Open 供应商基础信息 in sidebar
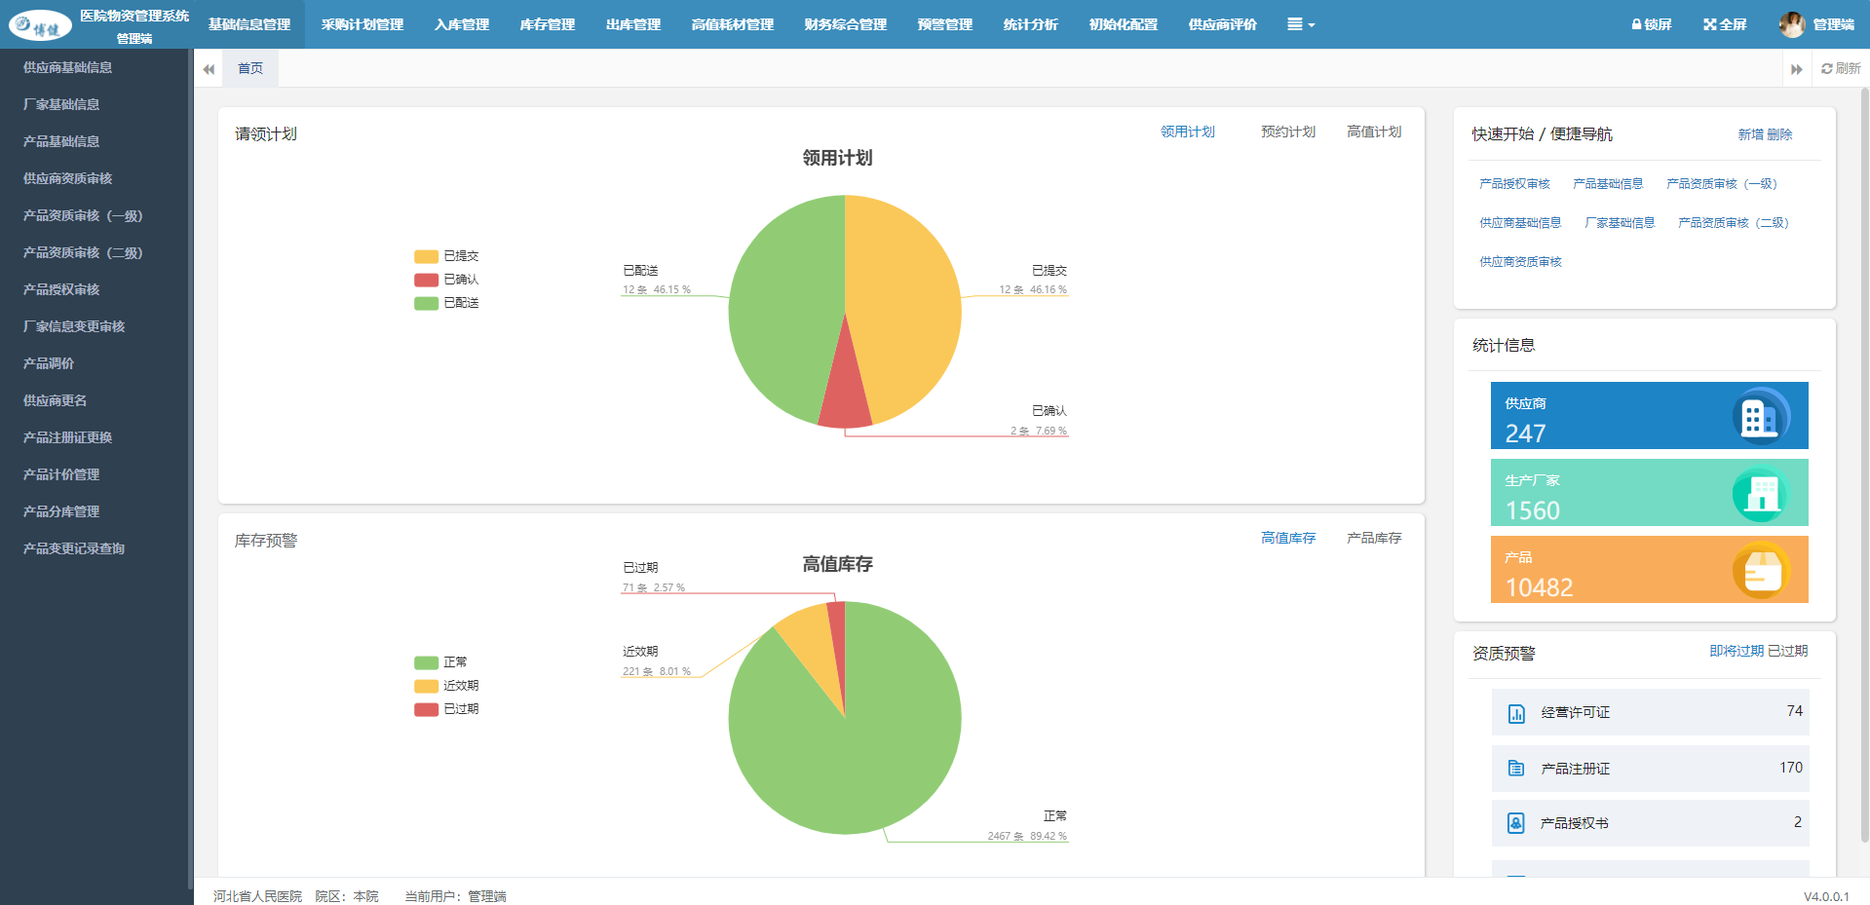 point(67,67)
